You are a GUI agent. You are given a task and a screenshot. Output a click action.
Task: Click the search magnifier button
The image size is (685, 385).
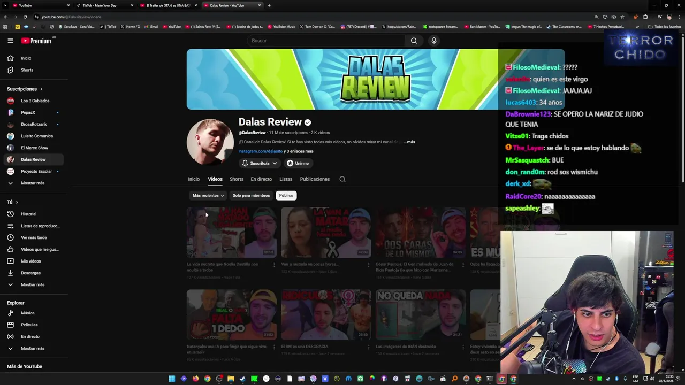(x=414, y=41)
